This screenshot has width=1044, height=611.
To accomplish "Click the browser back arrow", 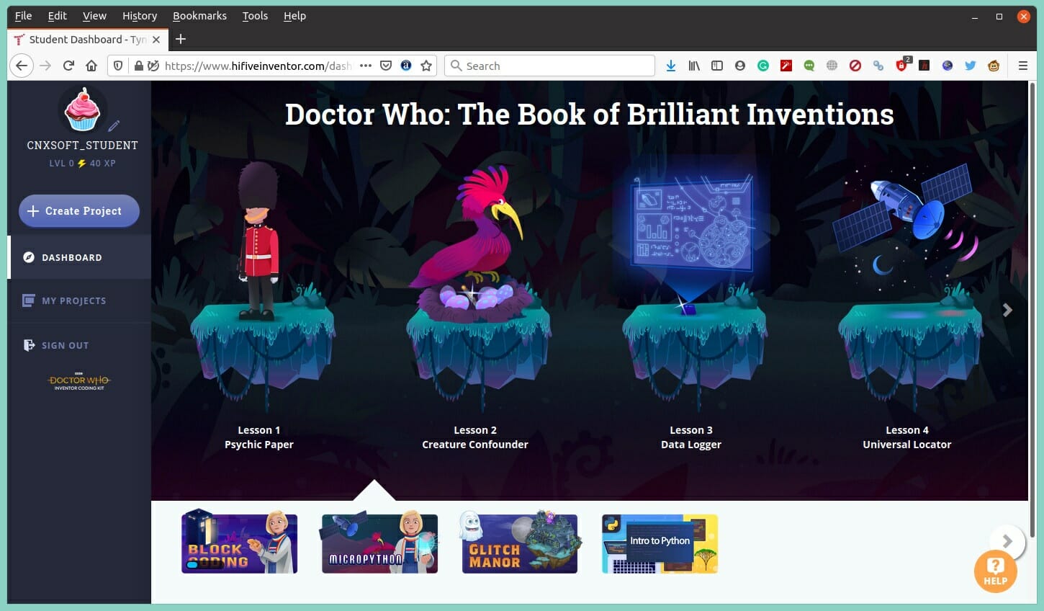I will pyautogui.click(x=22, y=66).
